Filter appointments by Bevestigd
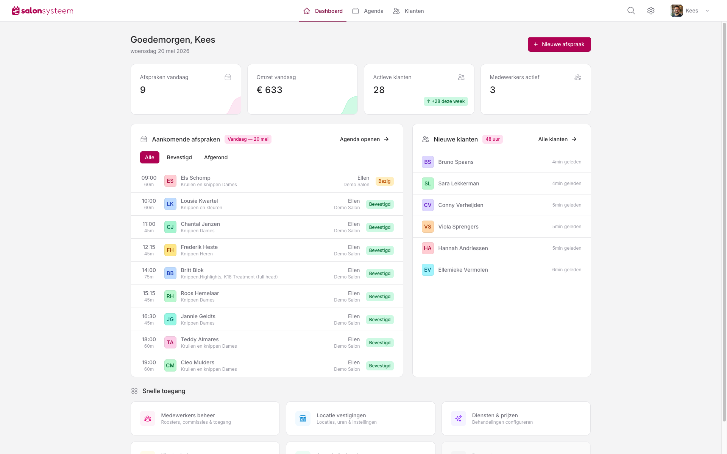The height and width of the screenshot is (454, 727). (x=179, y=157)
